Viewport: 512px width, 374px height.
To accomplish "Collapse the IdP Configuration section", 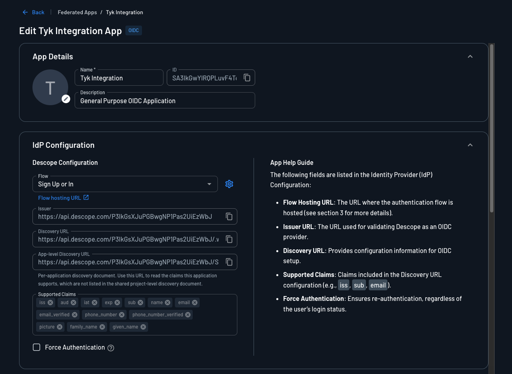I will 470,145.
